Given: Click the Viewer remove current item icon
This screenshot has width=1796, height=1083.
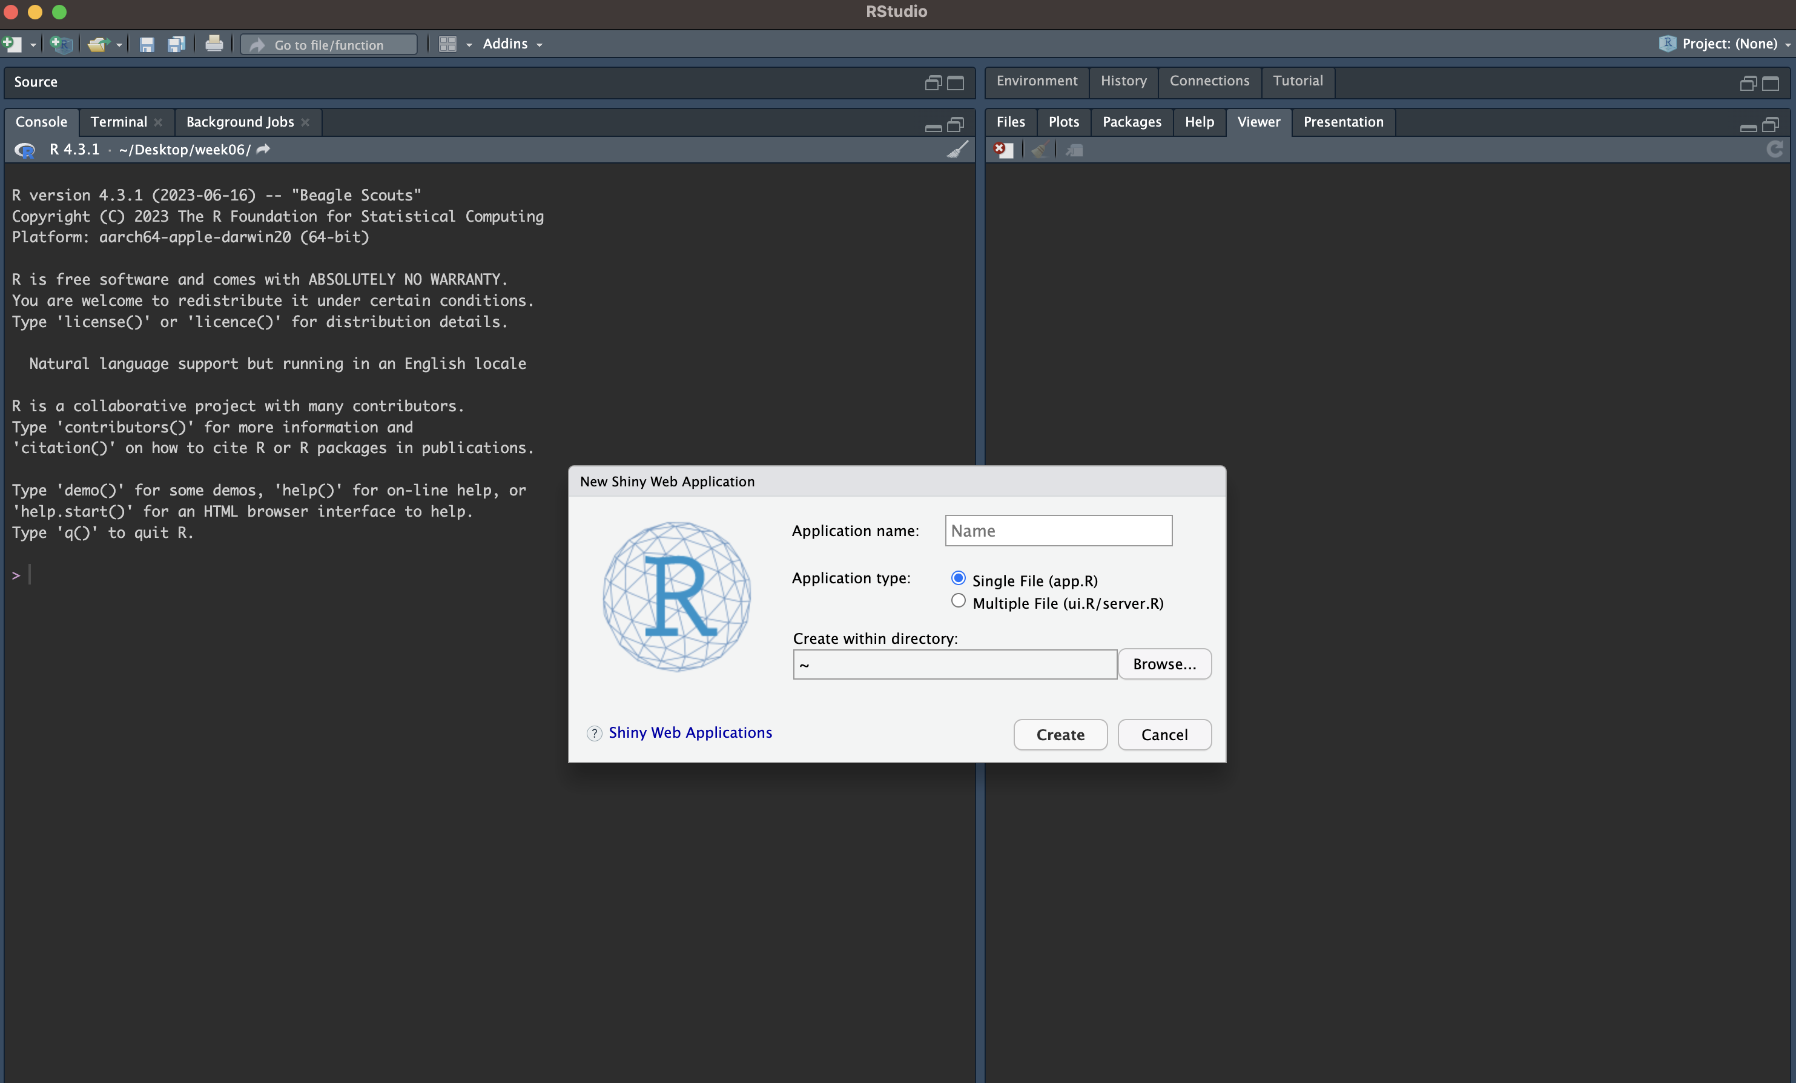Looking at the screenshot, I should click(x=1004, y=150).
